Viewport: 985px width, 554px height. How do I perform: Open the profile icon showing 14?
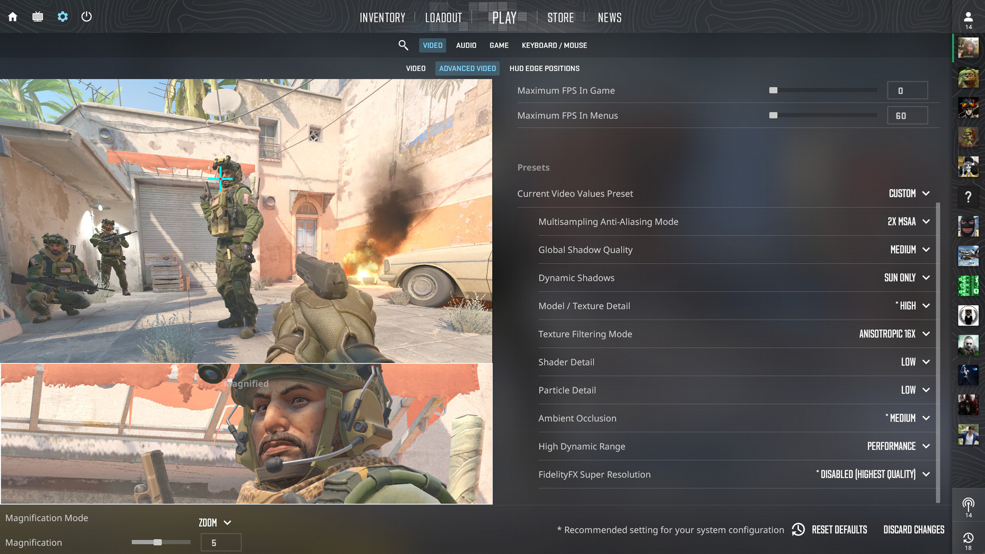tap(968, 21)
